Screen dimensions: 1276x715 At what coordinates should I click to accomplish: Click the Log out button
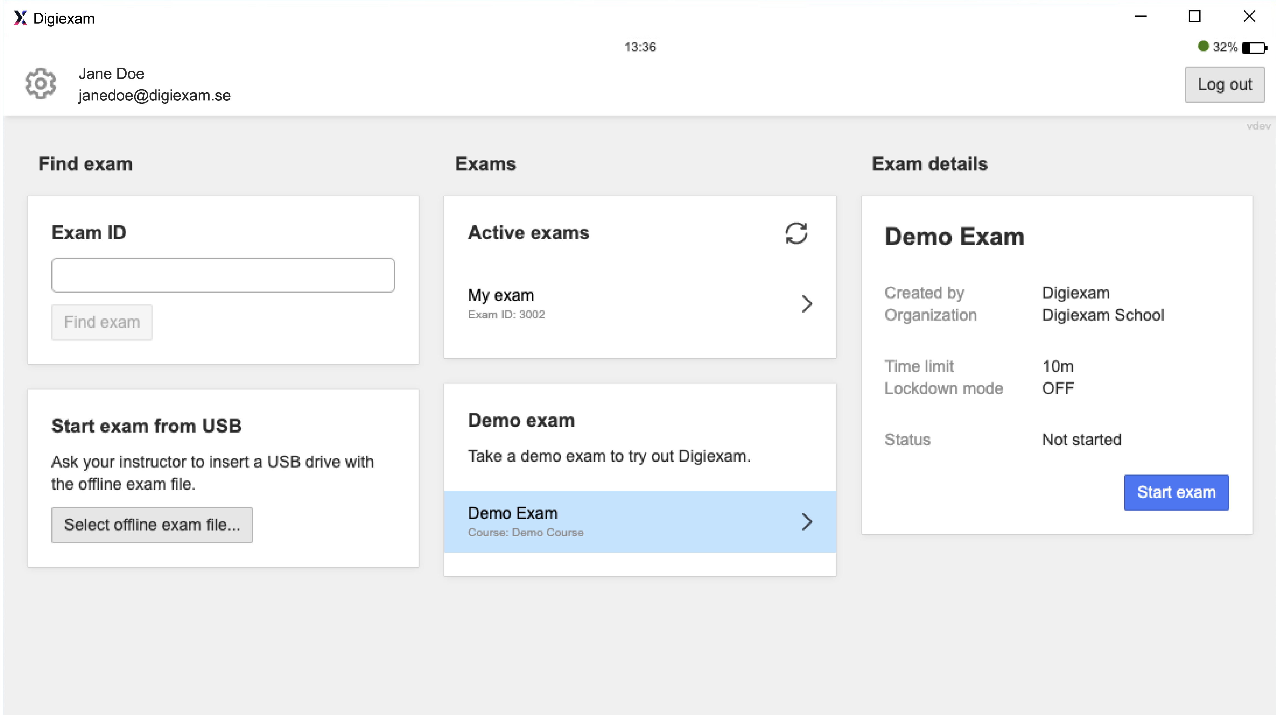point(1224,85)
